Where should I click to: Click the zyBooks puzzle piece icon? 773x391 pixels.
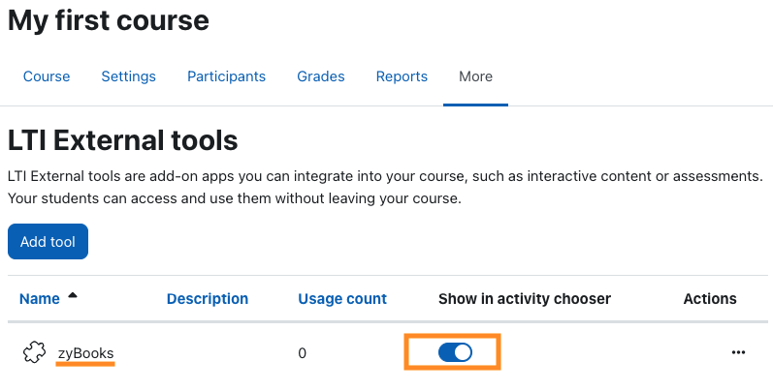click(x=34, y=352)
